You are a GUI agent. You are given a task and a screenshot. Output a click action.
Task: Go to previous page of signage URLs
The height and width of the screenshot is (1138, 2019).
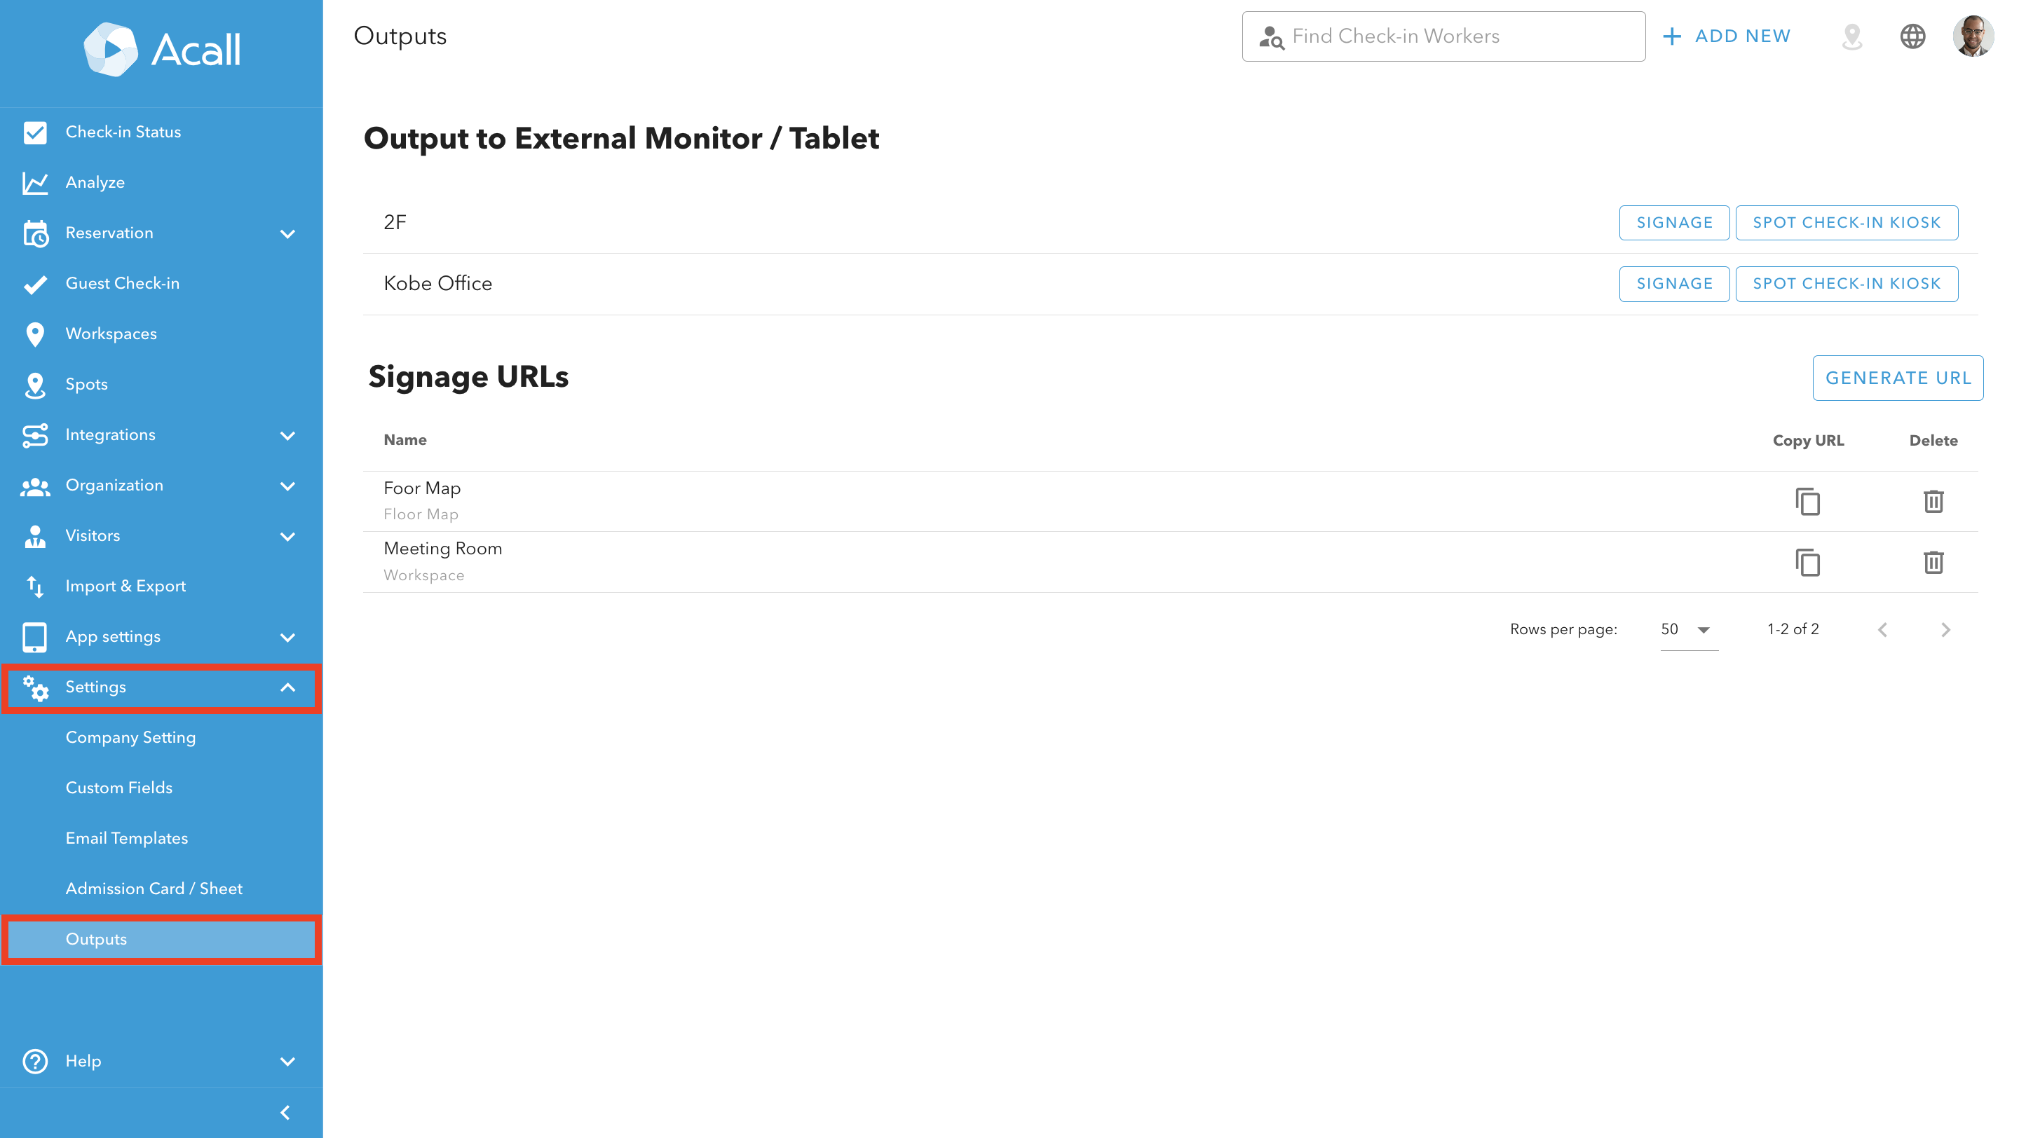(x=1882, y=630)
